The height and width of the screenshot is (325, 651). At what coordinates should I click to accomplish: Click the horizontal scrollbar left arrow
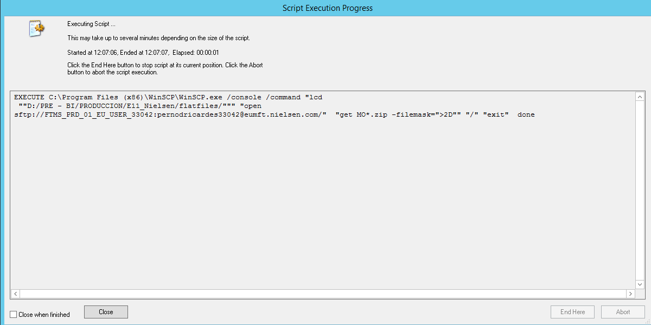coord(15,294)
